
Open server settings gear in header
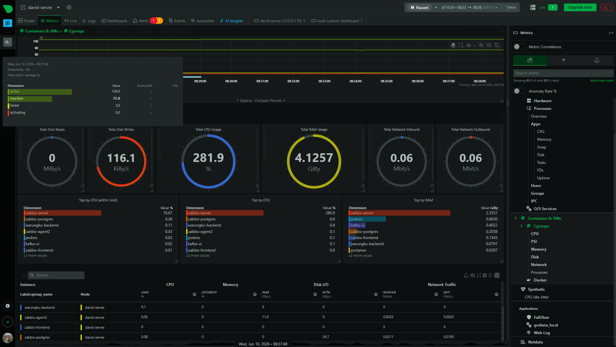(x=69, y=7)
